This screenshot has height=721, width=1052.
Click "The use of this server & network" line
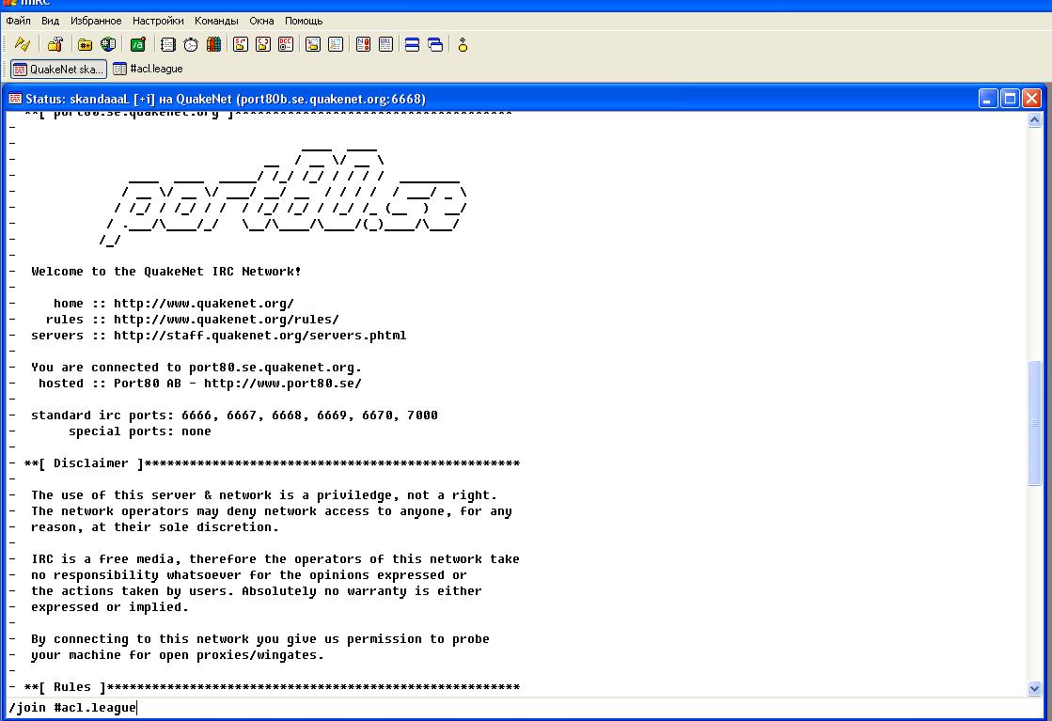[264, 495]
